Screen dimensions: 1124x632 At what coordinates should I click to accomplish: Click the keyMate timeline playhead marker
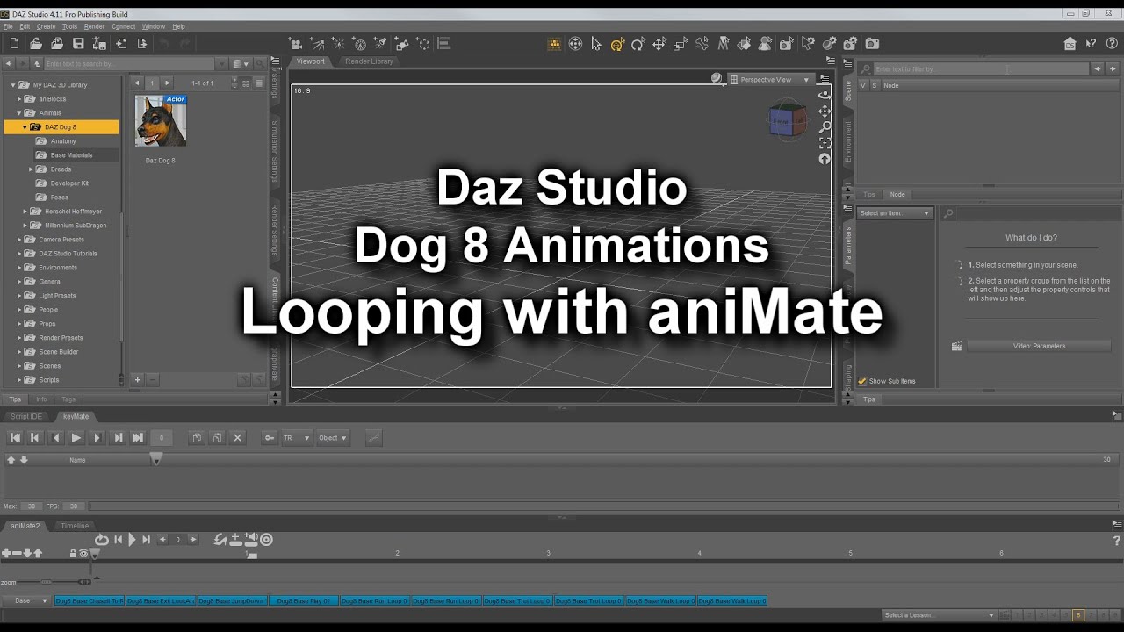pos(155,459)
